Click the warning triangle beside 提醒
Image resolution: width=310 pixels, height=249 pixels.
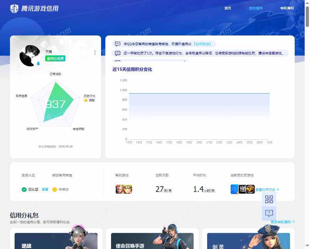pyautogui.click(x=86, y=100)
